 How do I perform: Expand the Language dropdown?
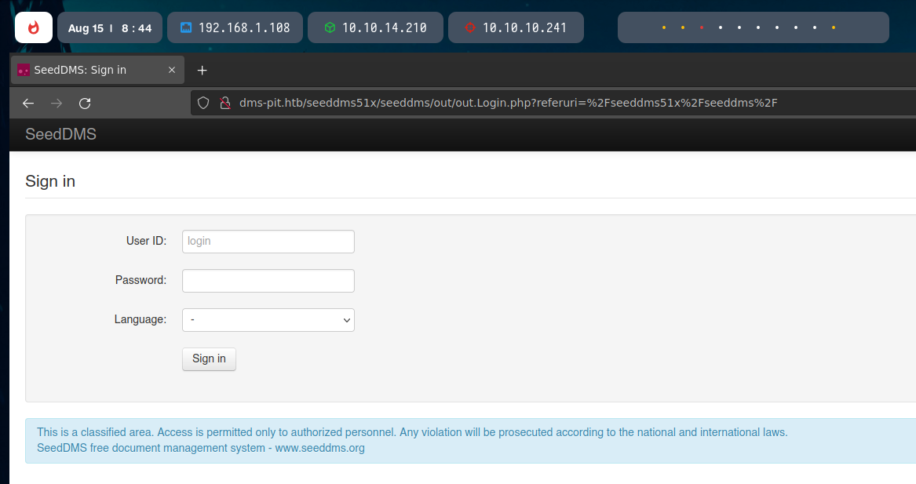[268, 320]
